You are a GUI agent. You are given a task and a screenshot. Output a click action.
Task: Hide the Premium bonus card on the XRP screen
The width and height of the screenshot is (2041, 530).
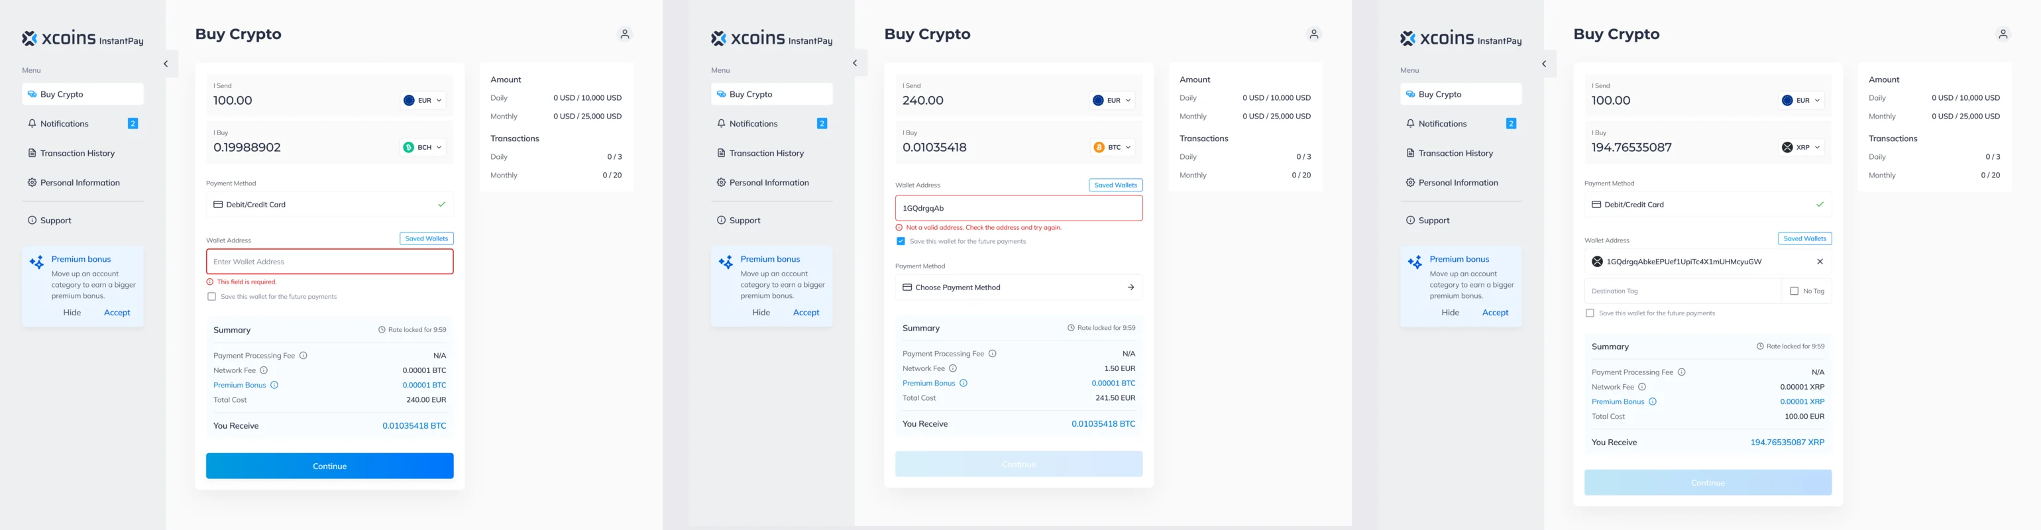point(1450,313)
